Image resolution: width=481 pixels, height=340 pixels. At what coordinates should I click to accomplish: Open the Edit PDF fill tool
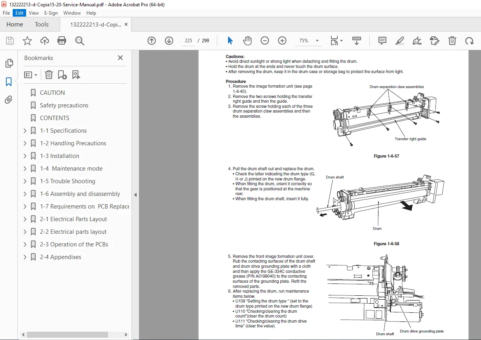(x=435, y=41)
